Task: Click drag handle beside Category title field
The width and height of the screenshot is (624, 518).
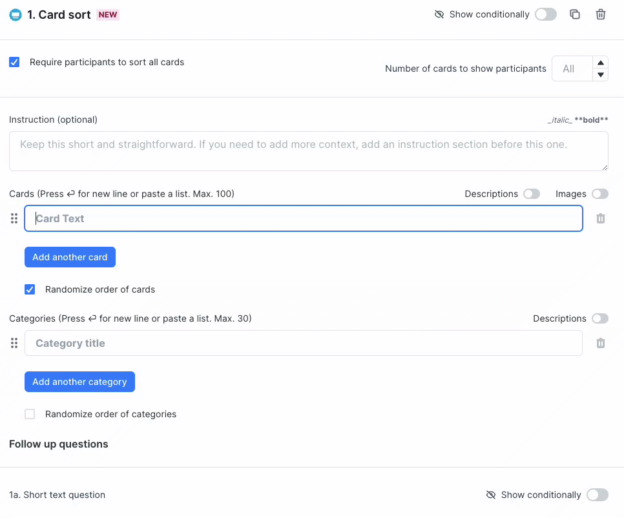Action: (14, 343)
